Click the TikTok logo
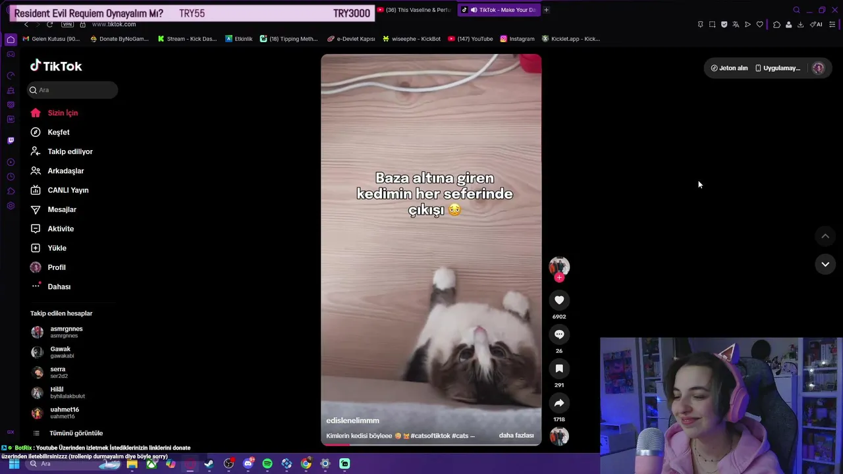The height and width of the screenshot is (474, 843). 56,66
